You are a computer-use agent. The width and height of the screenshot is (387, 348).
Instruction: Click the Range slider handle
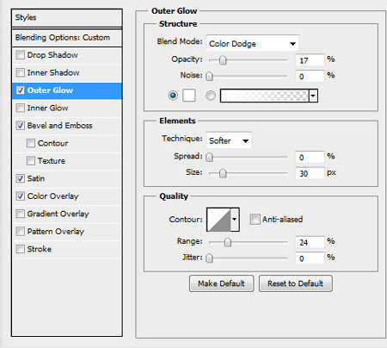tap(228, 242)
